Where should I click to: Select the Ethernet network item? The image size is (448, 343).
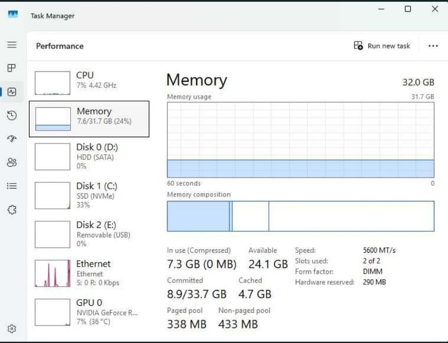point(89,273)
